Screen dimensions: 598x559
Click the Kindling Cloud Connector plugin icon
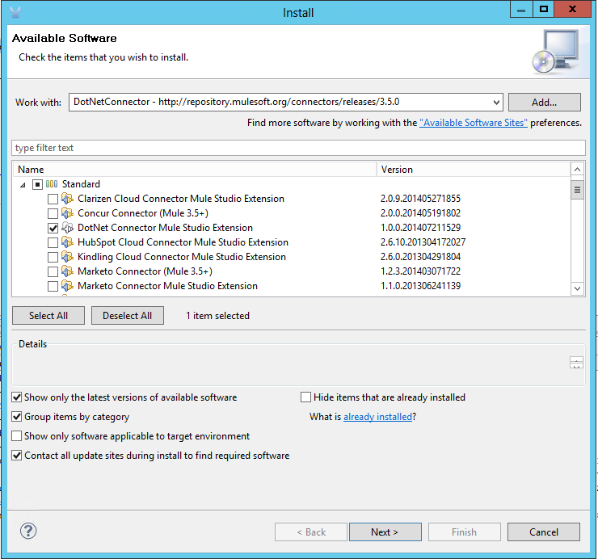pyautogui.click(x=68, y=257)
